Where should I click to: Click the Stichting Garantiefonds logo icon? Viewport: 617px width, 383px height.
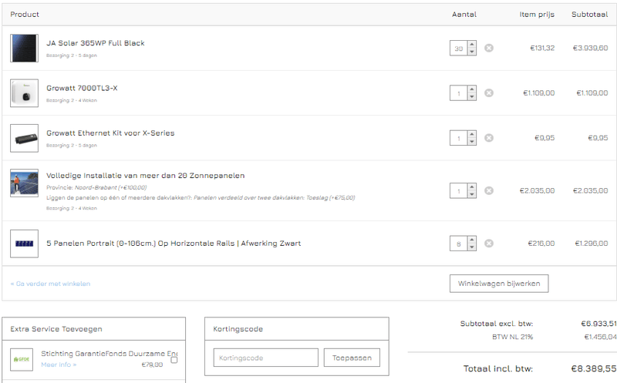pos(22,359)
